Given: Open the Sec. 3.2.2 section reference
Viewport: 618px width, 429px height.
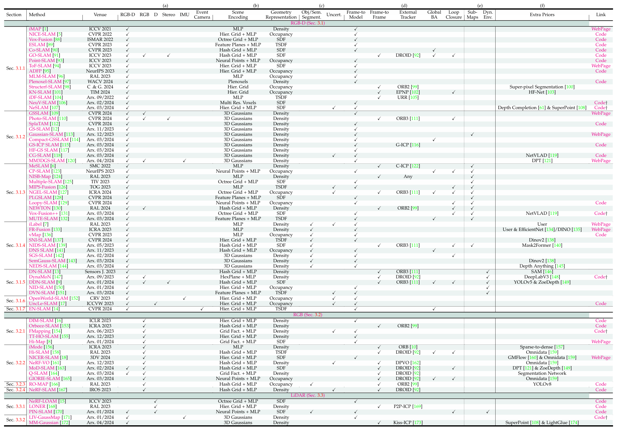Looking at the screenshot, I should [15, 363].
